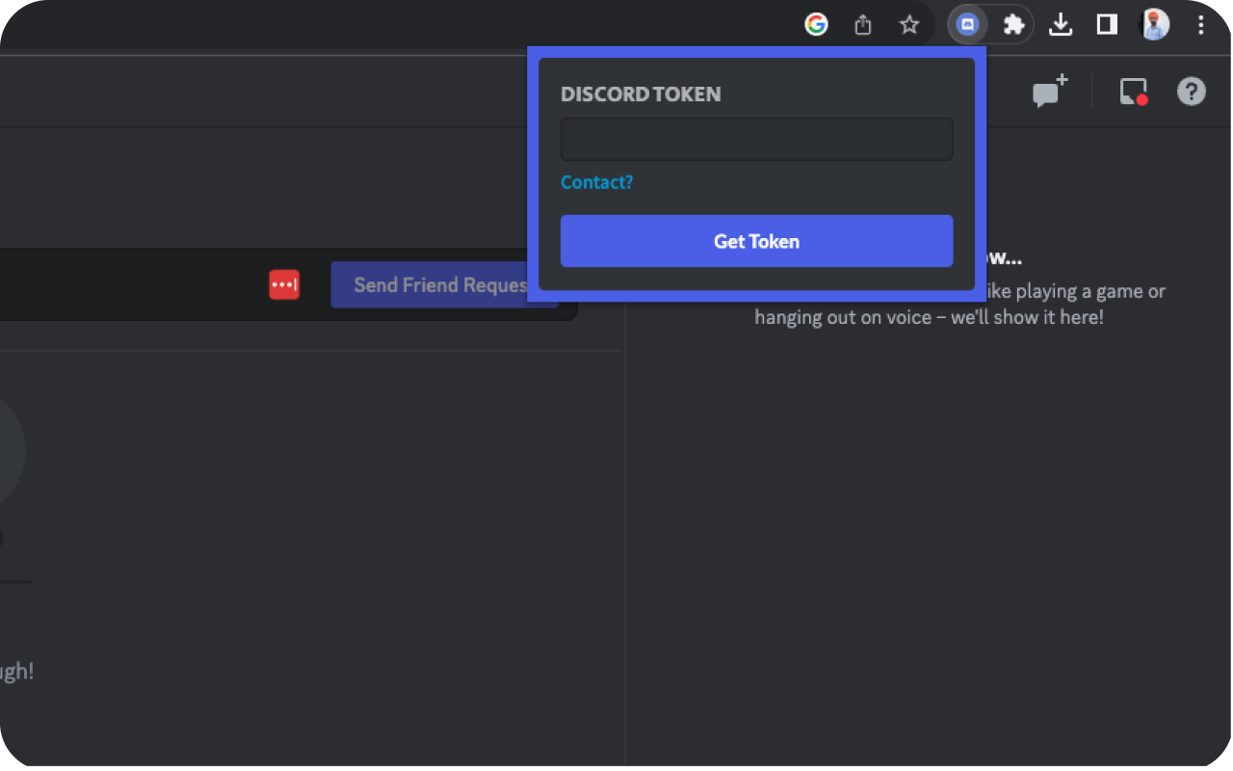Open the Chrome side panel icon

pyautogui.click(x=1107, y=24)
